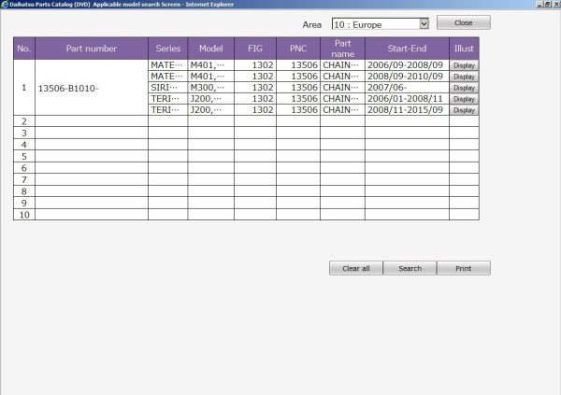Click the FIG column header
Viewport: 561px width, 395px height.
[x=255, y=49]
